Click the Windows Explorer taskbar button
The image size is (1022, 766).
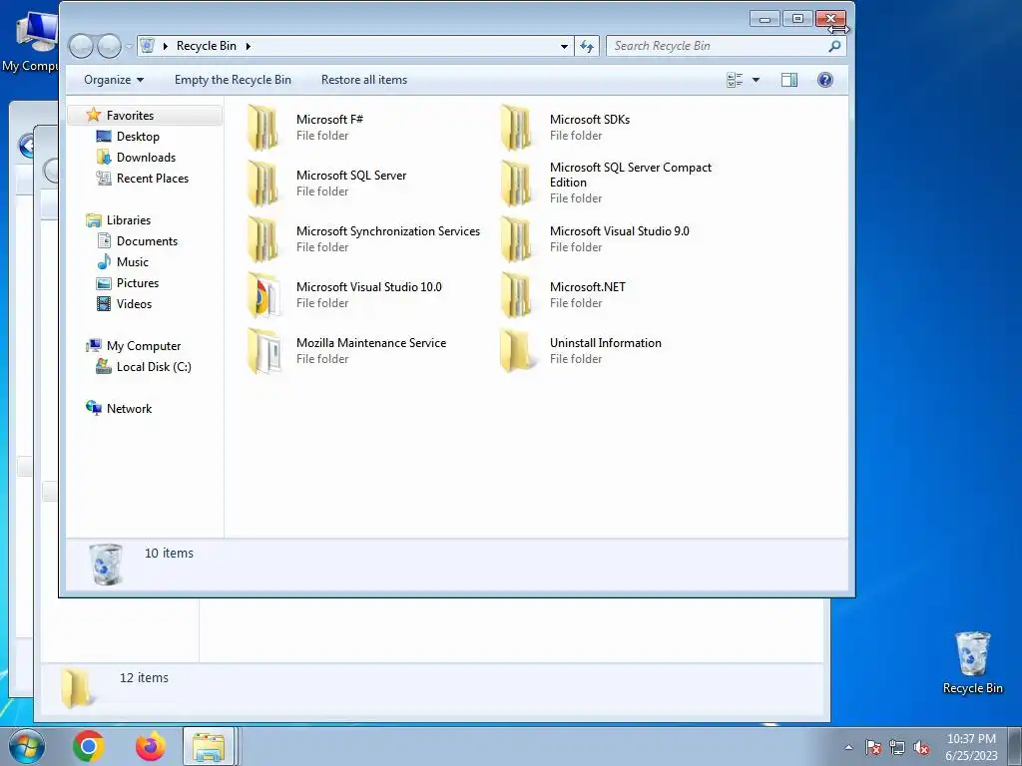(x=209, y=746)
